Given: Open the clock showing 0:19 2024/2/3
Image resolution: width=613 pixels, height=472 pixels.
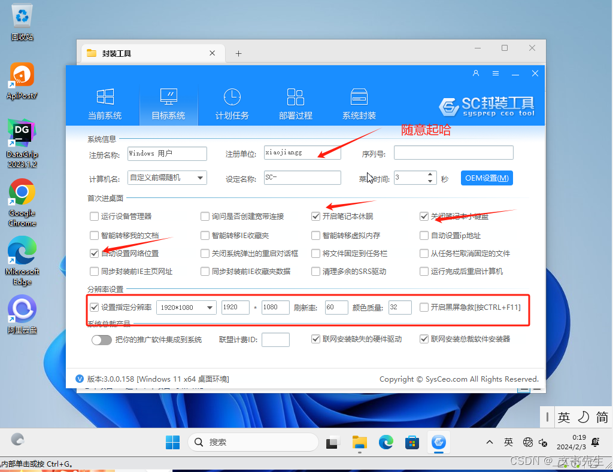Looking at the screenshot, I should tap(571, 442).
